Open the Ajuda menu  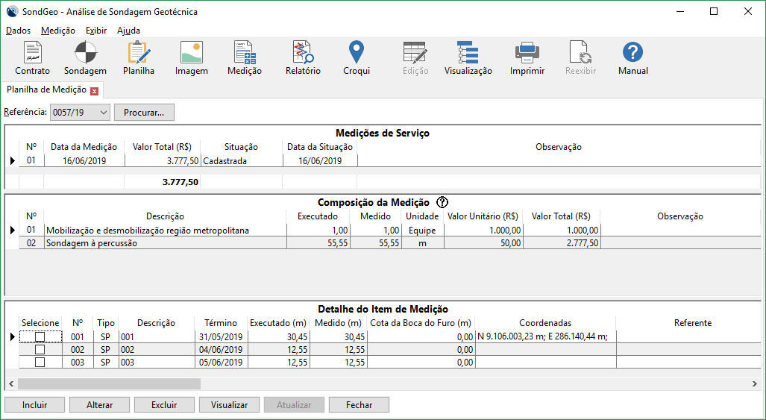128,31
